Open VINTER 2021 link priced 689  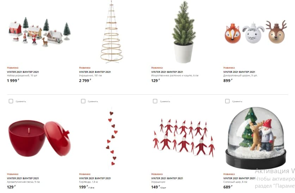point(239,178)
